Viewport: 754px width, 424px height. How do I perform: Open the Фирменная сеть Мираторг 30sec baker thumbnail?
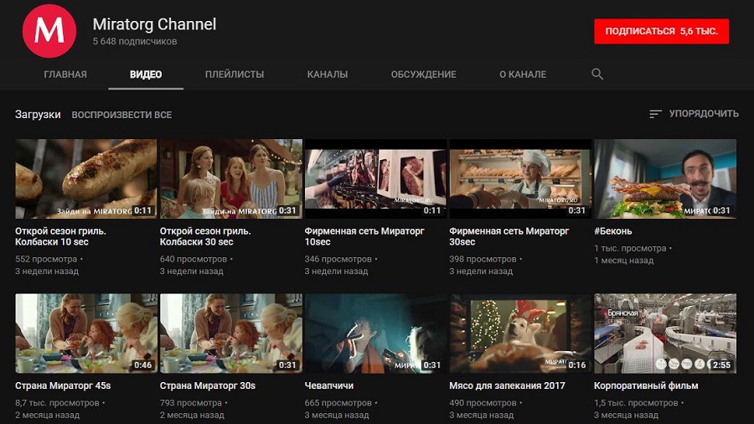520,178
